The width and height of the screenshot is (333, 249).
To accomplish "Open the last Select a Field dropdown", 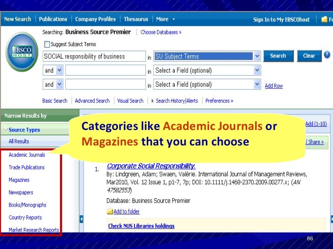I will click(x=257, y=84).
